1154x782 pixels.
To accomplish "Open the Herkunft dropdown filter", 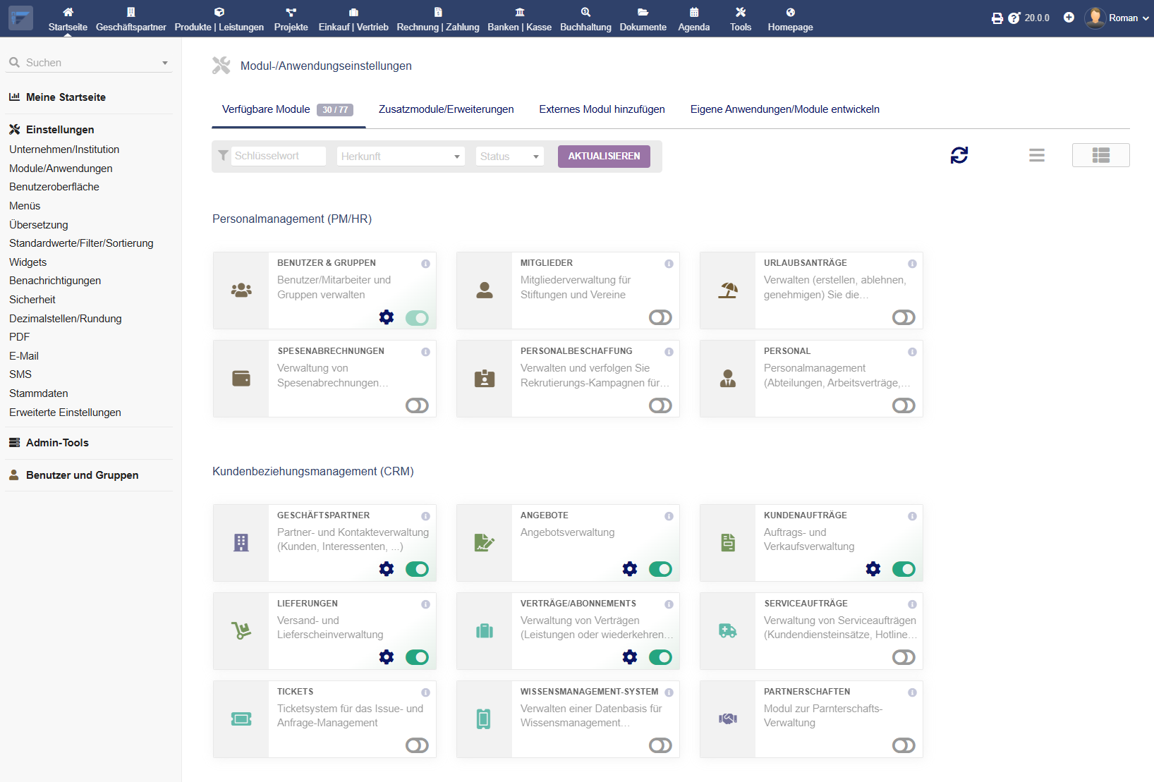I will (400, 157).
